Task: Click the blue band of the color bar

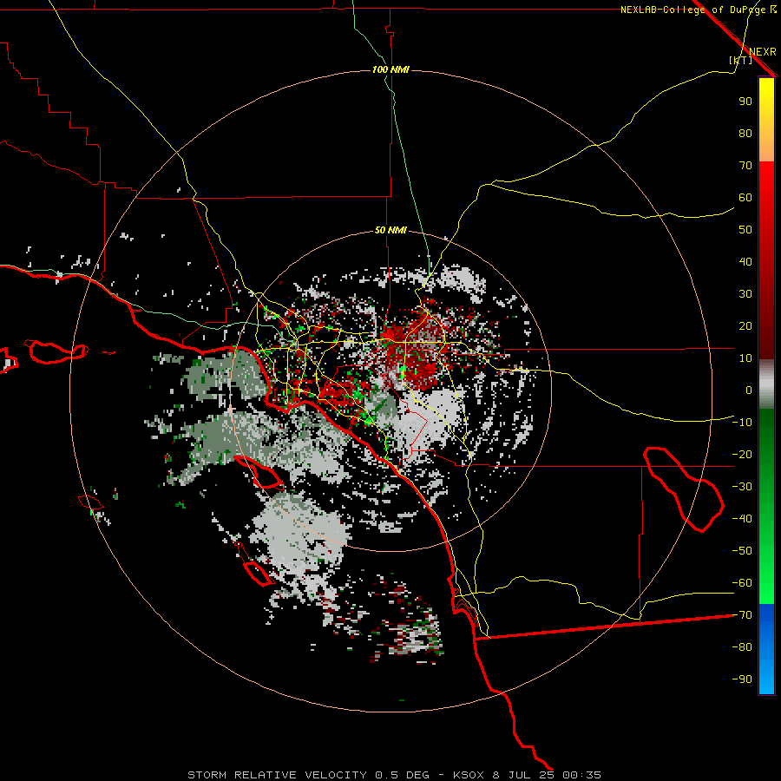Action: coord(766,649)
